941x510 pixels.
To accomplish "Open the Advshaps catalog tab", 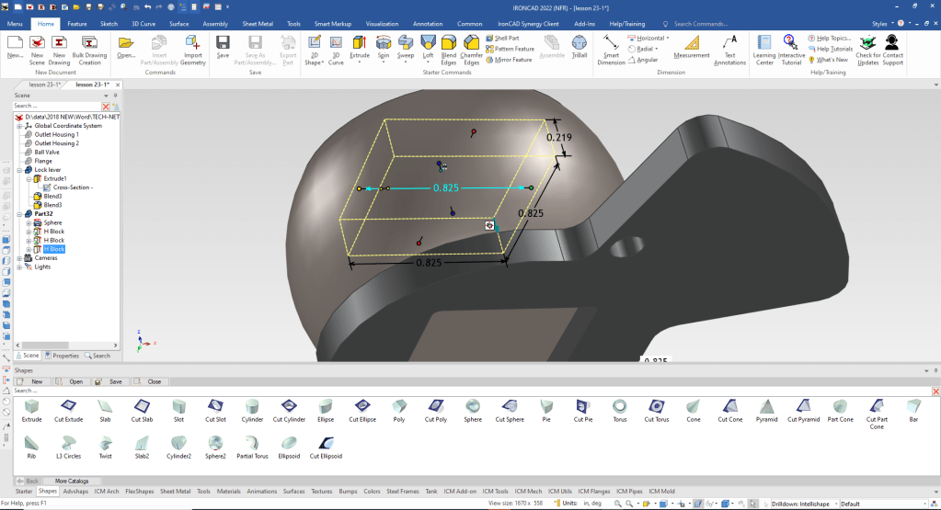I will 75,492.
